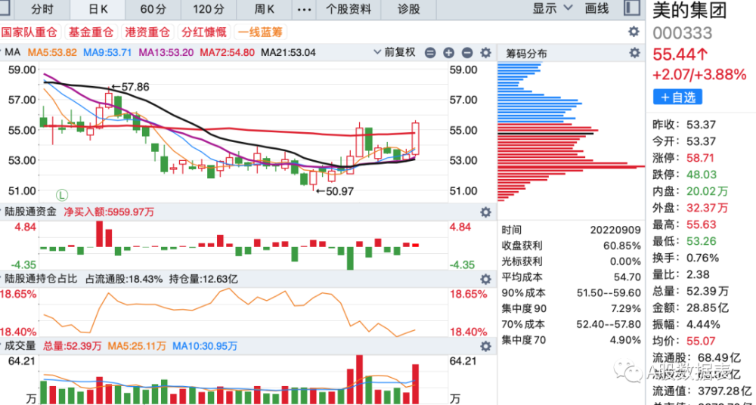Toggle the 一线蓝筹 tag
Screen dimensions: 756x405
(260, 32)
